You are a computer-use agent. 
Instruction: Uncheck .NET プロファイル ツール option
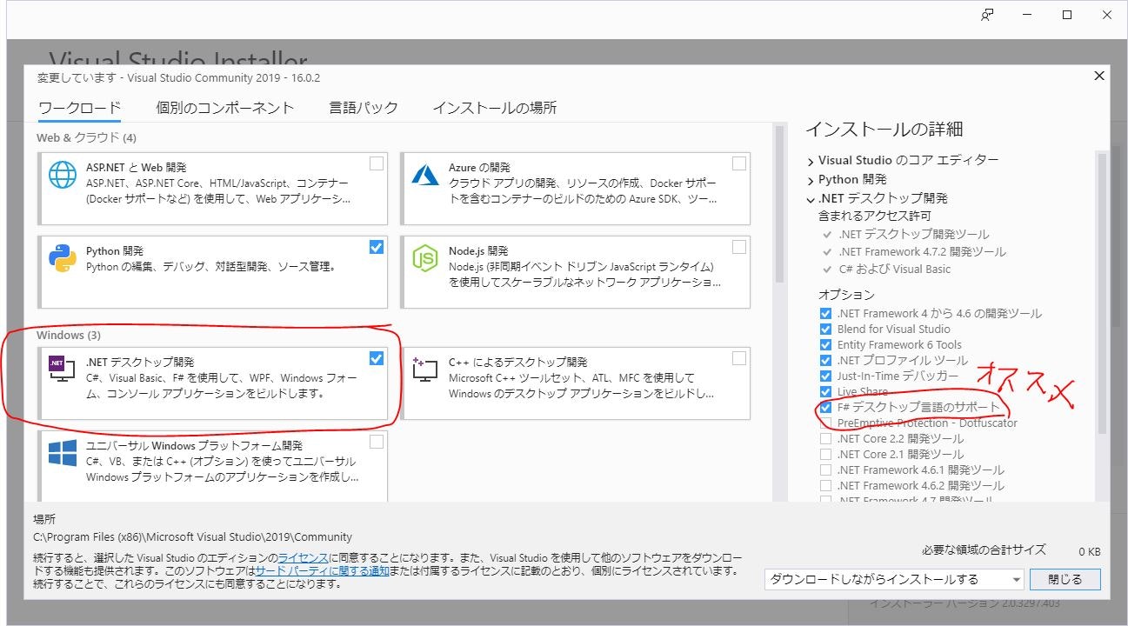click(825, 360)
